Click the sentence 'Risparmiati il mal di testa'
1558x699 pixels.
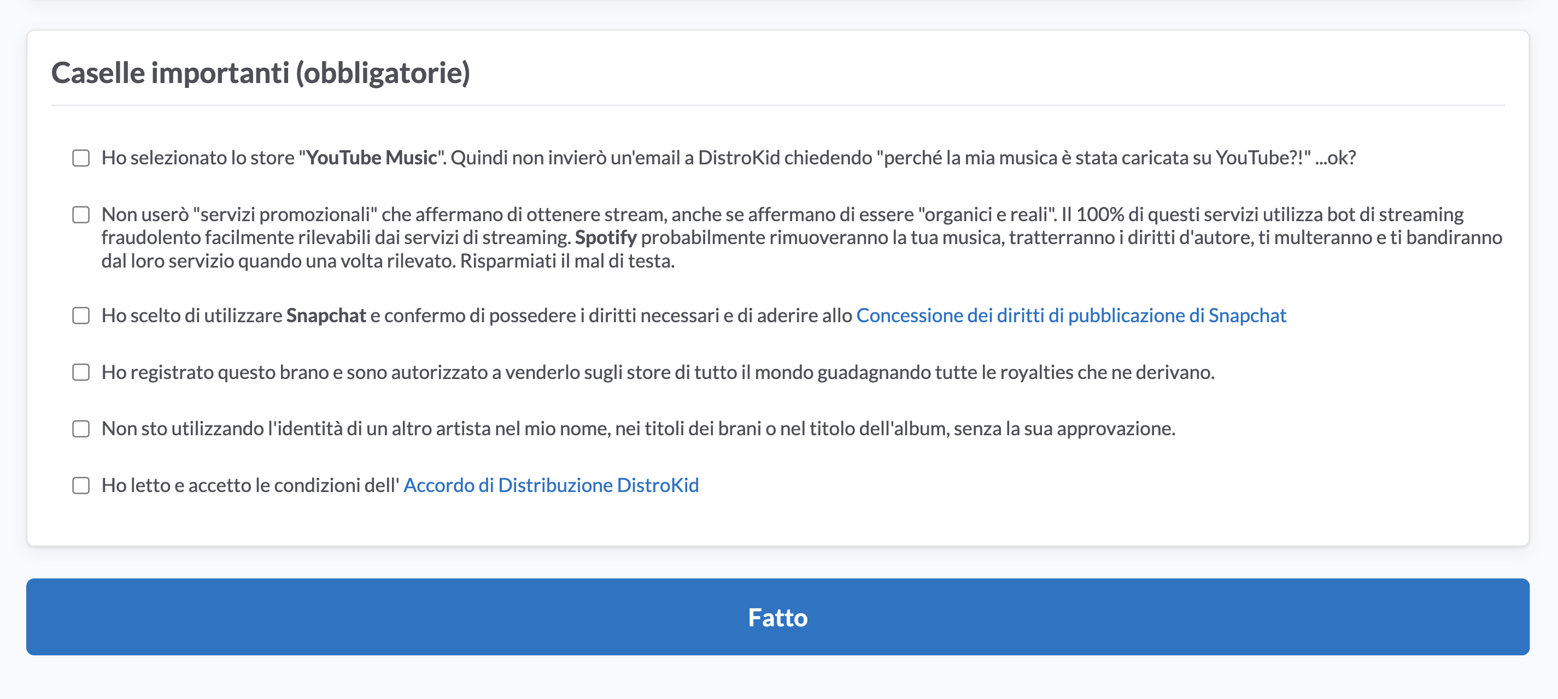point(567,261)
